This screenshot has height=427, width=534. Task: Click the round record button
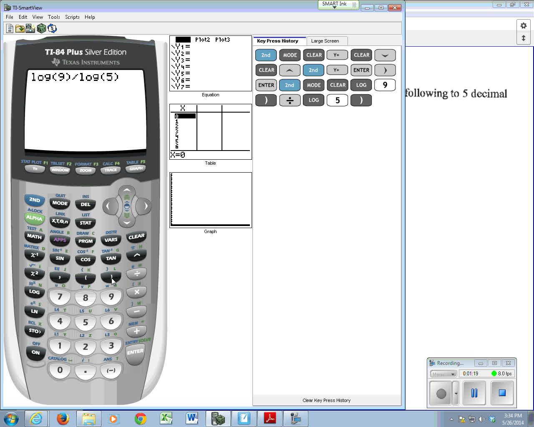(x=441, y=393)
